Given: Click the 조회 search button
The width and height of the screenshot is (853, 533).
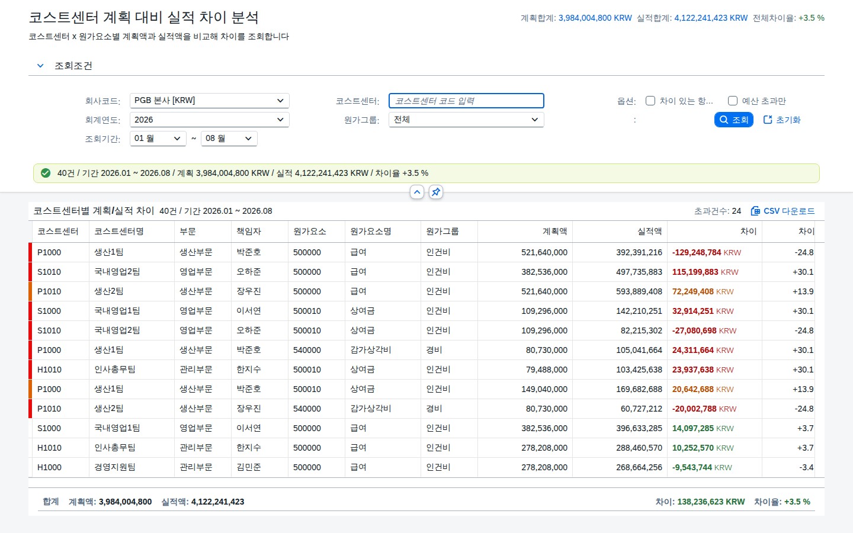Looking at the screenshot, I should coord(733,120).
